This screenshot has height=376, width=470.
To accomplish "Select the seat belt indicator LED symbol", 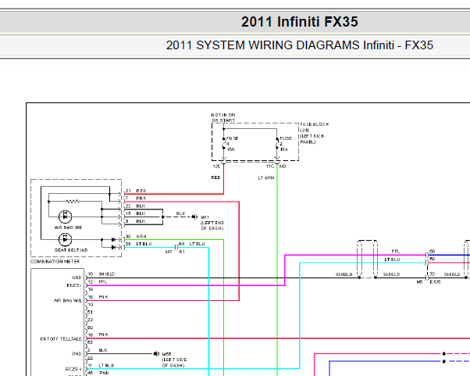I will click(65, 239).
